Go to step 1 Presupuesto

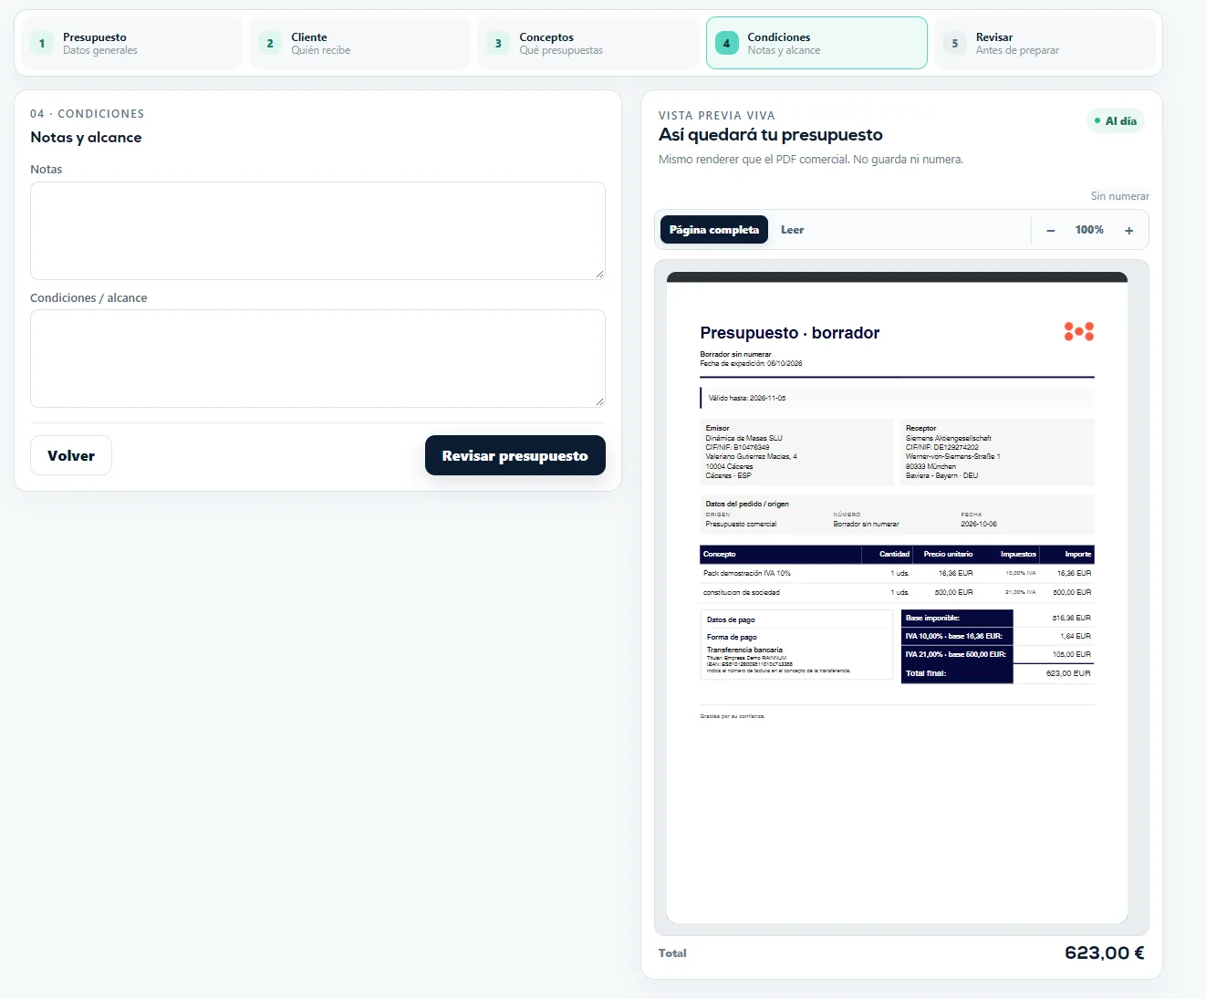tap(132, 43)
